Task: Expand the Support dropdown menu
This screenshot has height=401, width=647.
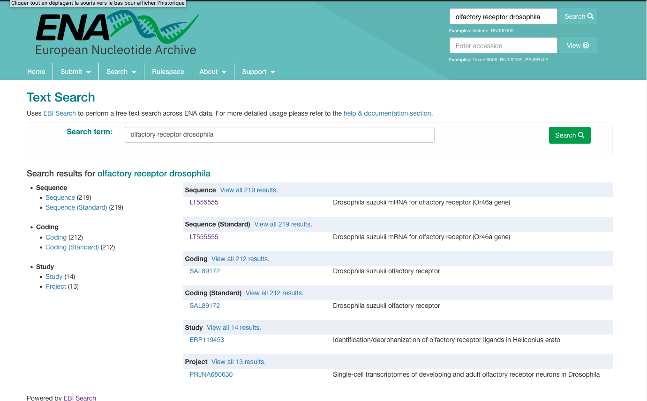Action: point(258,72)
